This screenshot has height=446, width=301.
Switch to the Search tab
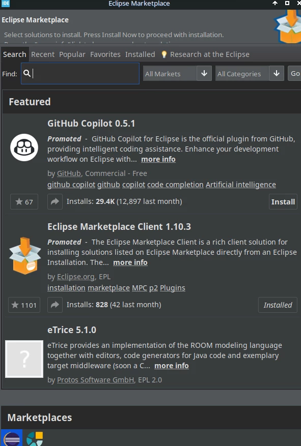15,54
